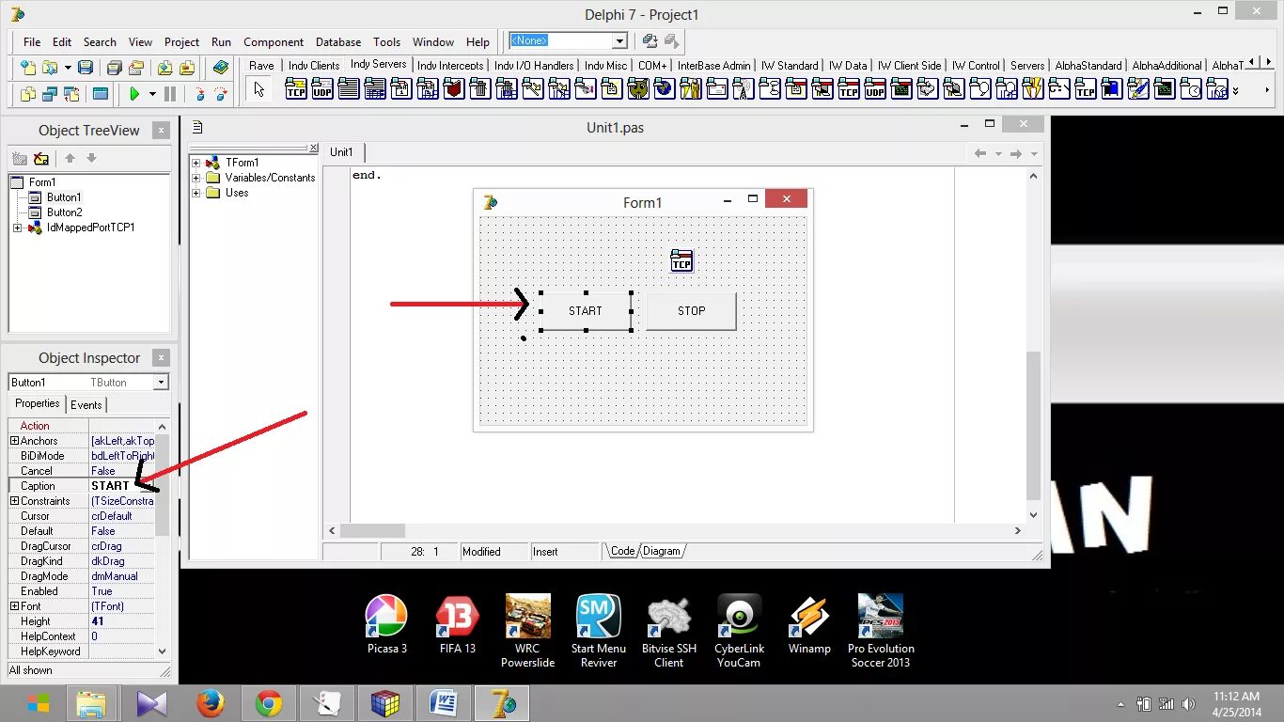Open Chrome from the taskbar
Image resolution: width=1284 pixels, height=722 pixels.
(268, 703)
